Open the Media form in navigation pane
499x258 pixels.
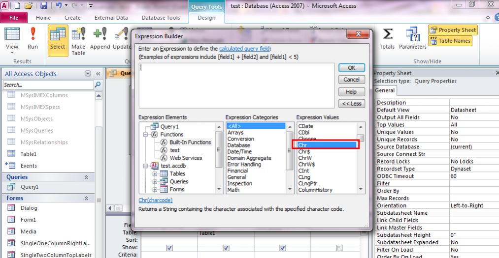(x=28, y=231)
